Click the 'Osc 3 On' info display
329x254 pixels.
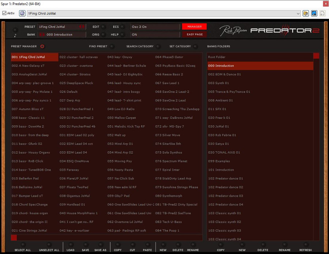[x=155, y=27]
